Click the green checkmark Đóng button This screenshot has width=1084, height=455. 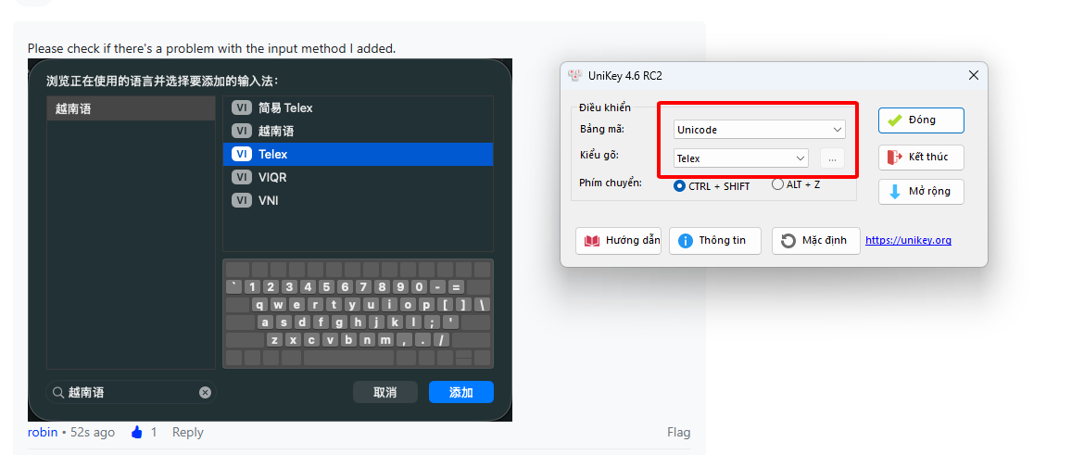[x=921, y=120]
